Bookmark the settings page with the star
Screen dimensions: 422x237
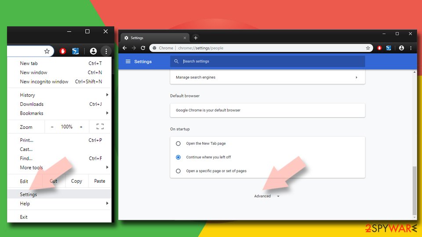368,48
